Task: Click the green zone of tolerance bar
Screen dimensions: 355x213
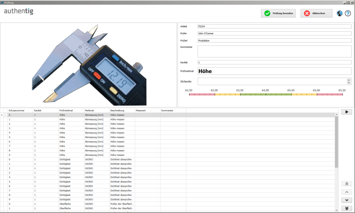Action: pos(266,95)
